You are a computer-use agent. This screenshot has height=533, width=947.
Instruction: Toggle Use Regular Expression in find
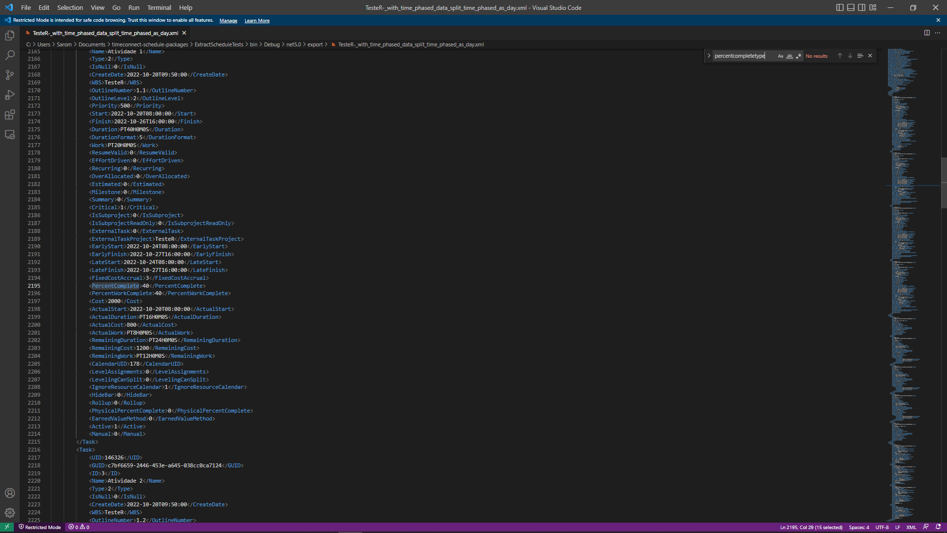pos(799,56)
